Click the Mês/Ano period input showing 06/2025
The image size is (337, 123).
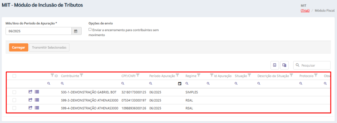pos(39,31)
